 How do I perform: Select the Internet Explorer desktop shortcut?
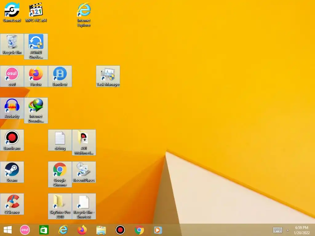[84, 14]
